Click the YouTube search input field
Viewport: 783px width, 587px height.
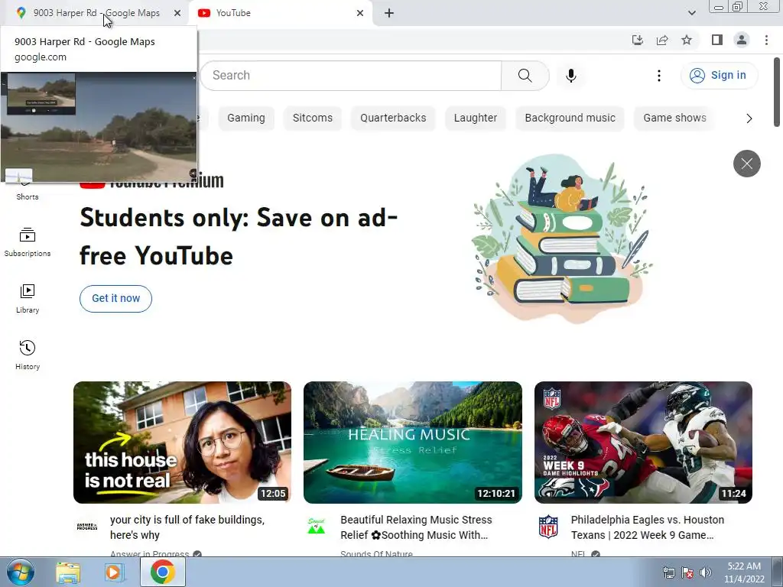[x=351, y=76]
